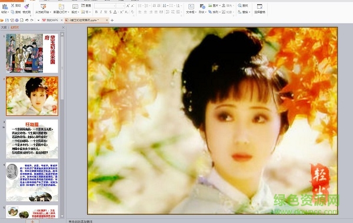Open the bullet list dropdown
Image resolution: width=353 pixels, height=223 pixels.
142,6
